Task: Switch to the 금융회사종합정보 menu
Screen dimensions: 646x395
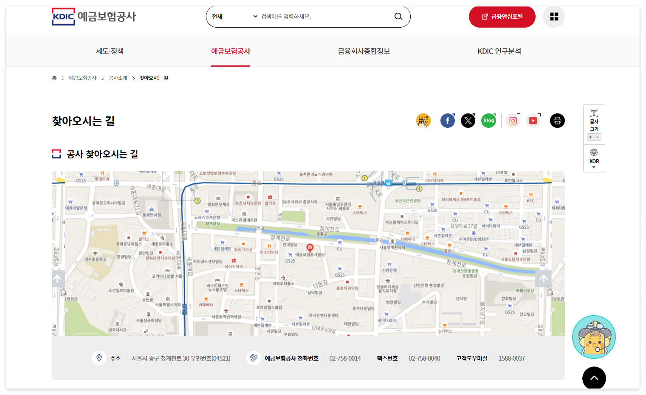Action: [x=363, y=51]
